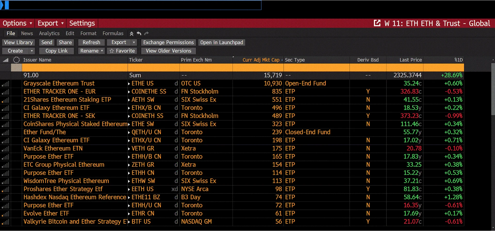Open the gray Export button dropdown arrow

(134, 43)
